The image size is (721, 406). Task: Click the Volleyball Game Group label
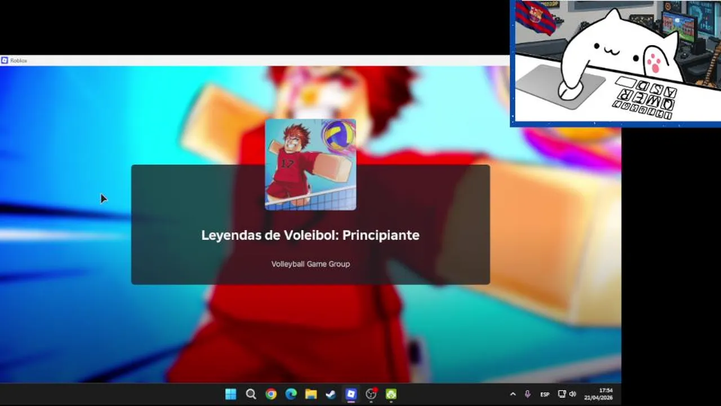click(310, 264)
